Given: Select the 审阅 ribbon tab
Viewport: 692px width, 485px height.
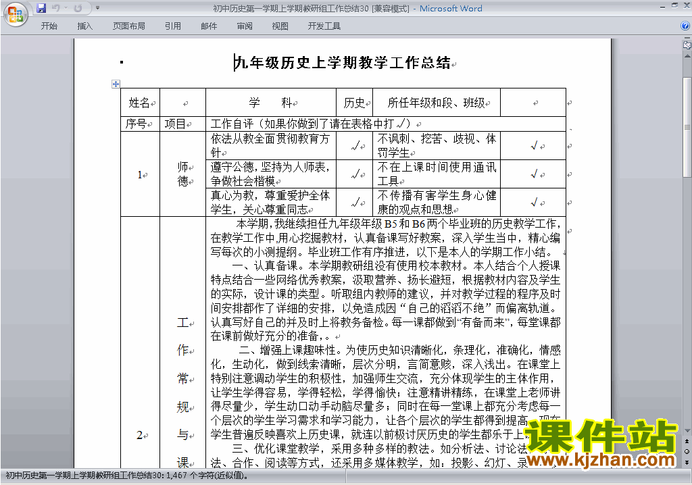Looking at the screenshot, I should (x=245, y=26).
